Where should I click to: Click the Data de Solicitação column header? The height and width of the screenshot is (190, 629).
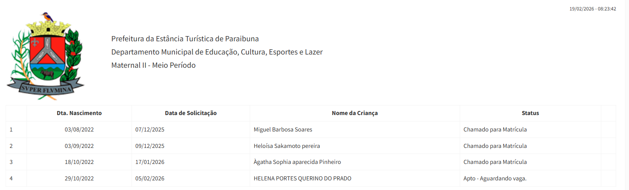click(x=191, y=113)
